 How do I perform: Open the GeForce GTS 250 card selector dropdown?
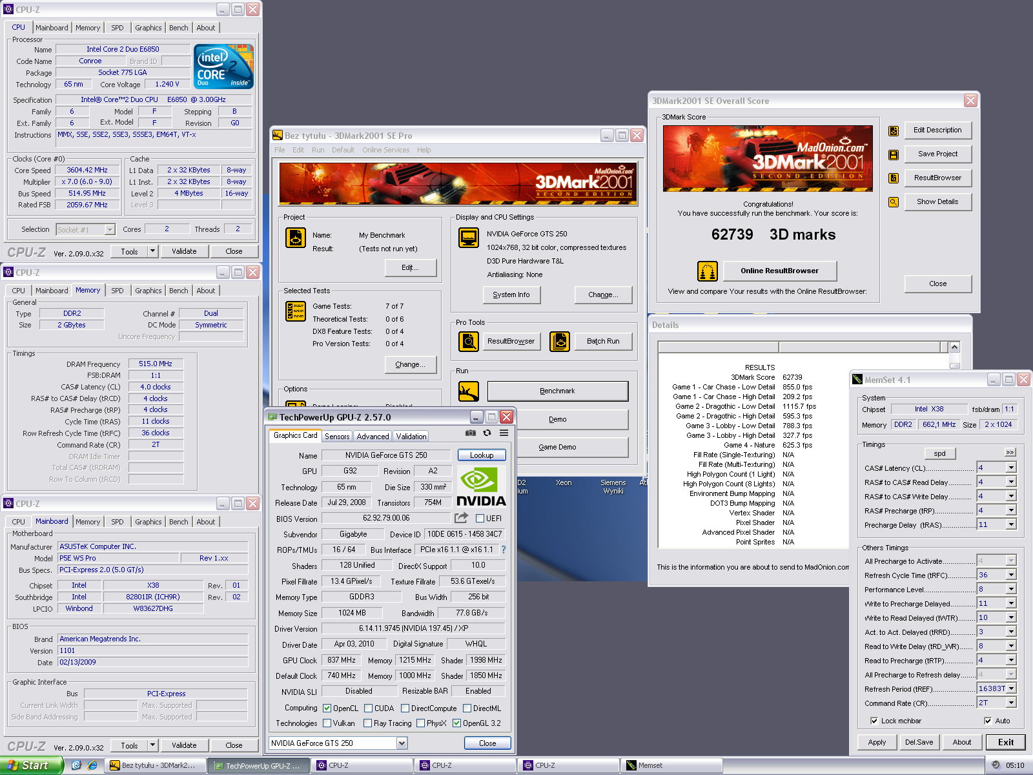click(x=402, y=743)
